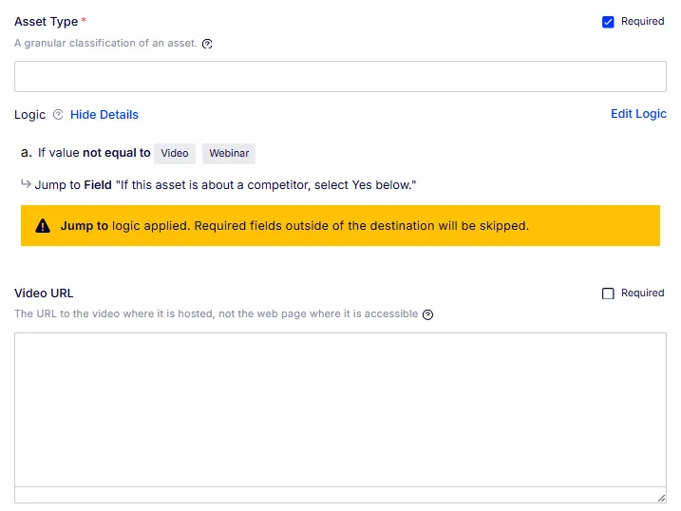The height and width of the screenshot is (511, 681).
Task: Check Required checkbox for Video URL
Action: pyautogui.click(x=608, y=293)
